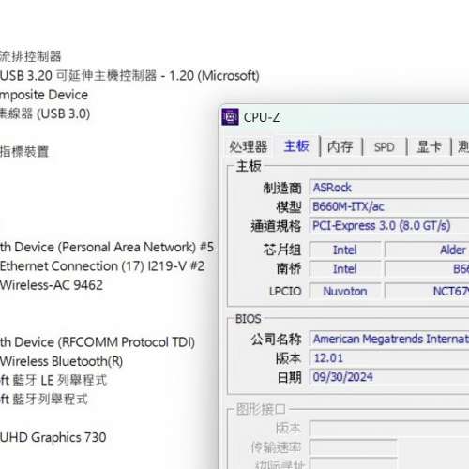Select the Wireless Bluetooth(R) entry
Screen dimensions: 469x469
pos(61,361)
